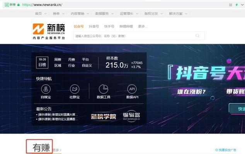245x154 pixels.
Task: Click the +3.7% growth value
Action: point(136,67)
